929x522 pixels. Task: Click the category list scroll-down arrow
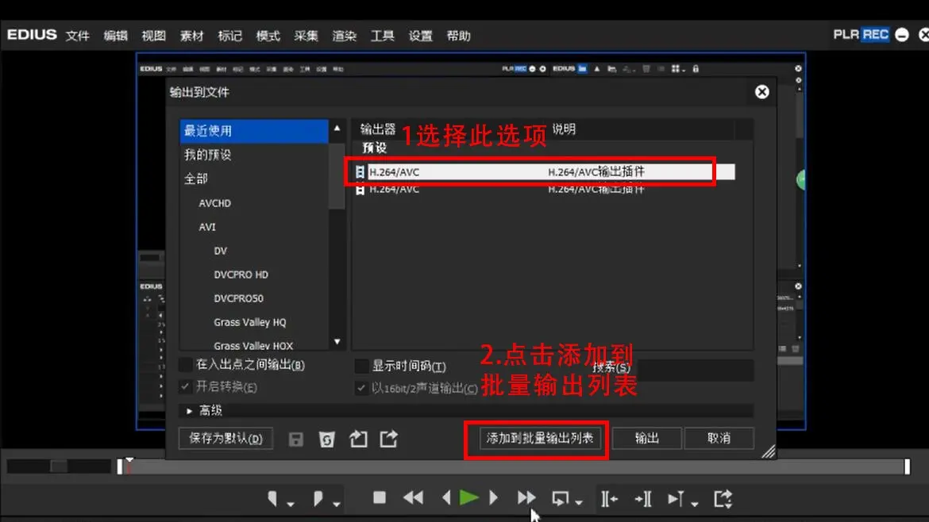337,341
